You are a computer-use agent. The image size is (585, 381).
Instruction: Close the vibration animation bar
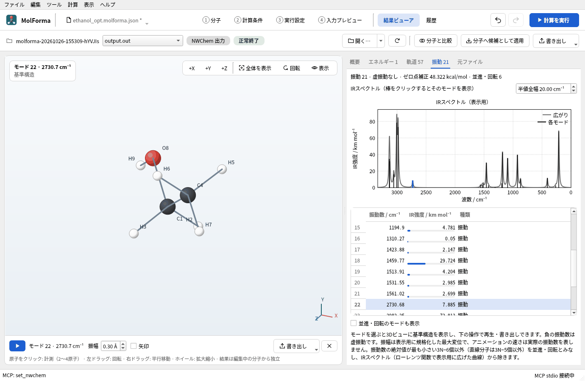point(329,346)
